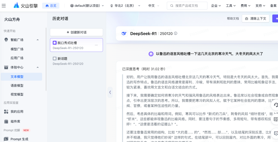Click the project layers icon
The image size is (278, 142).
pos(72,6)
